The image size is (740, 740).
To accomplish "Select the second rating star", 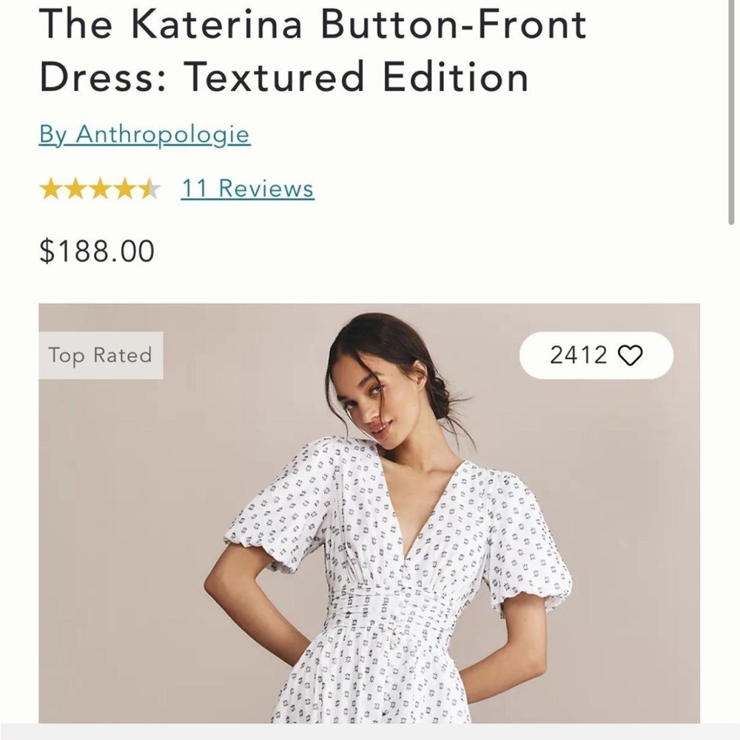I will click(77, 188).
